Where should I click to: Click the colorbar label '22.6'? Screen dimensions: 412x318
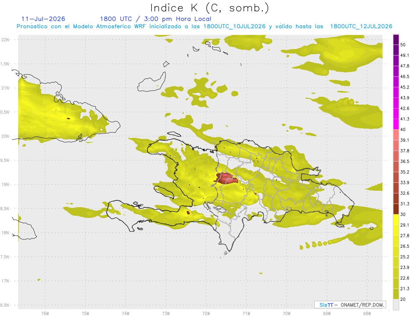pyautogui.click(x=405, y=278)
